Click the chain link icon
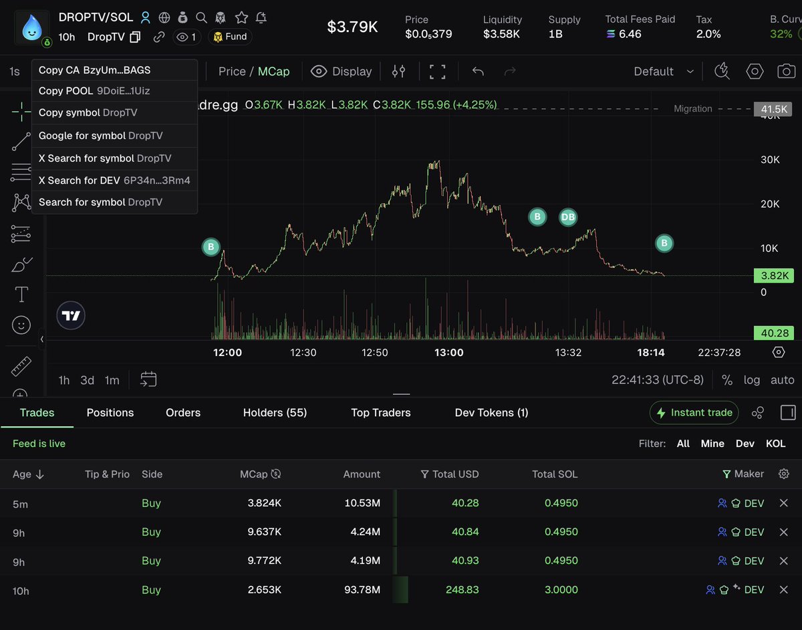Image resolution: width=802 pixels, height=630 pixels. point(158,37)
